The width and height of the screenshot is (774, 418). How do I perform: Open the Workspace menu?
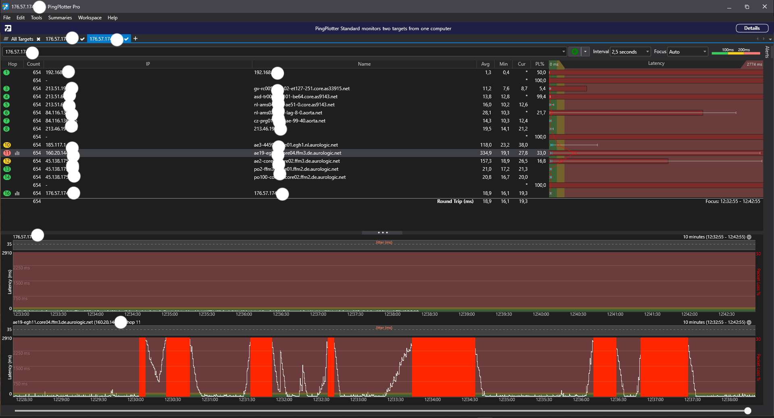click(x=89, y=18)
